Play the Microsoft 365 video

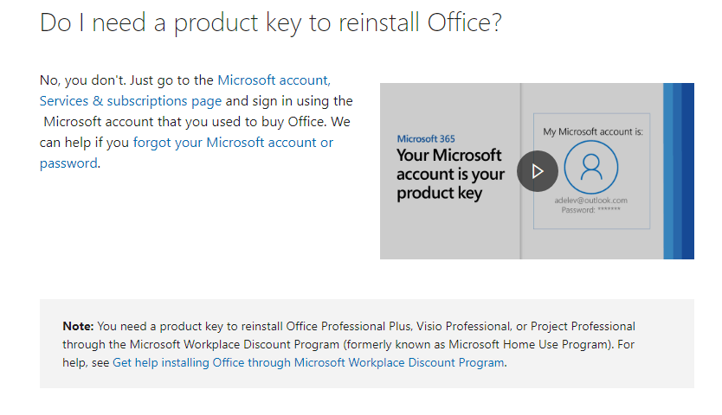pos(537,171)
